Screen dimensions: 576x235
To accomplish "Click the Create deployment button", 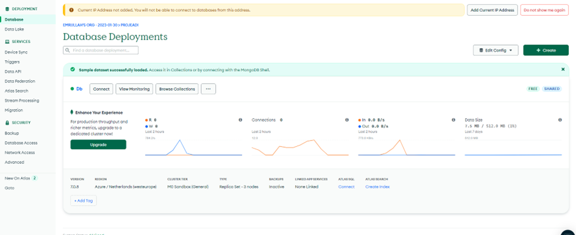I will click(x=546, y=51).
